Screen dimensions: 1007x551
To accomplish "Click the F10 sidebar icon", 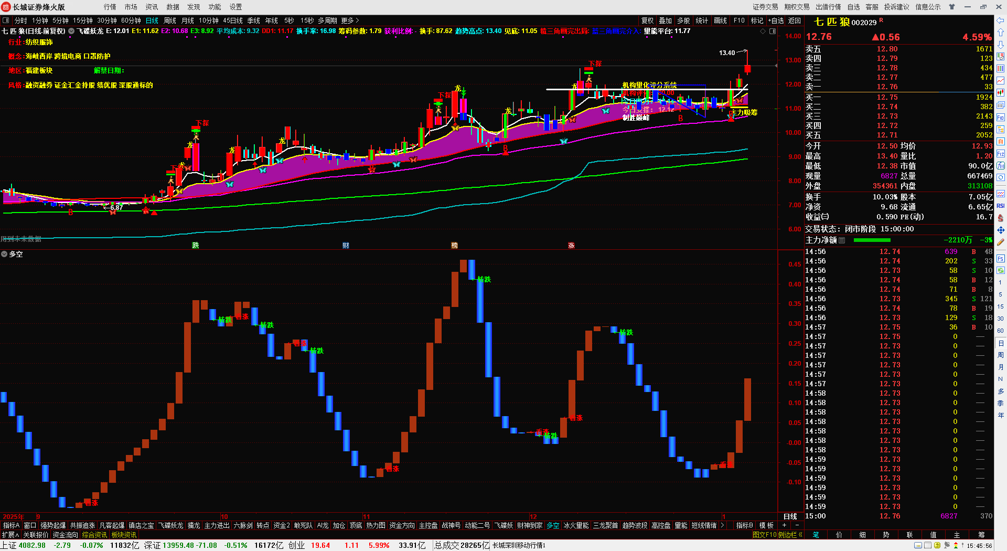I will tap(1001, 118).
